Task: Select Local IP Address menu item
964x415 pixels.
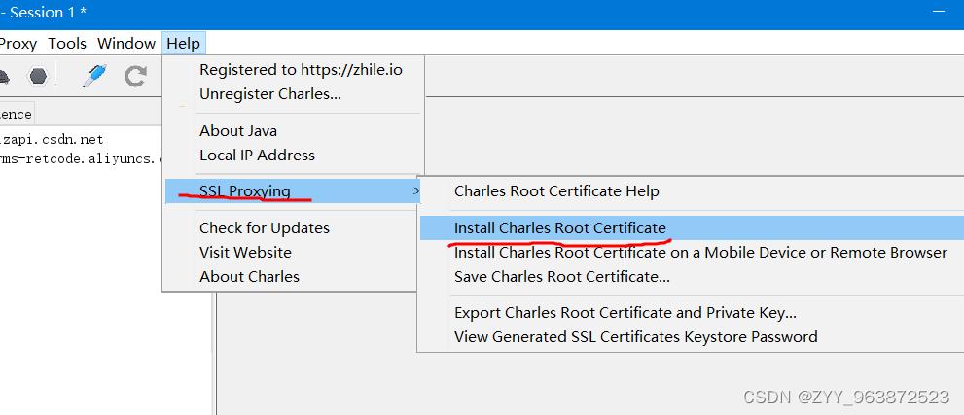Action: click(x=257, y=156)
